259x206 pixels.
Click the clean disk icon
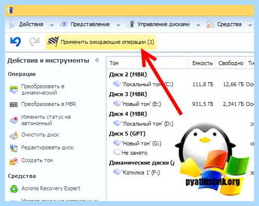click(x=14, y=135)
